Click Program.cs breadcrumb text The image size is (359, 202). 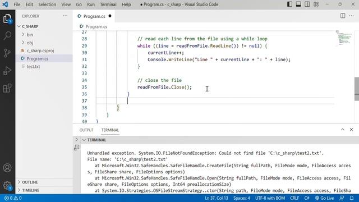pyautogui.click(x=96, y=26)
